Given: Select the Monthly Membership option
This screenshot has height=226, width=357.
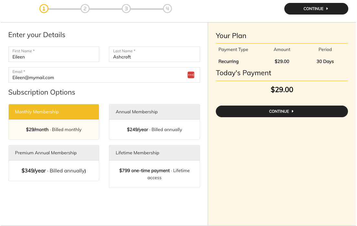Looking at the screenshot, I should click(54, 122).
